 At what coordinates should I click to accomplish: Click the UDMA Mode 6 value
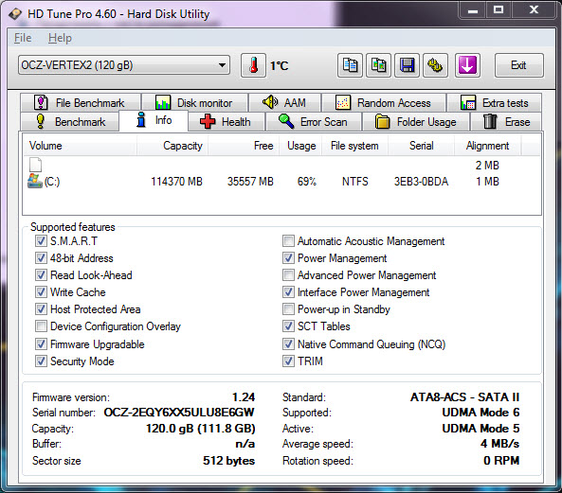click(x=480, y=413)
